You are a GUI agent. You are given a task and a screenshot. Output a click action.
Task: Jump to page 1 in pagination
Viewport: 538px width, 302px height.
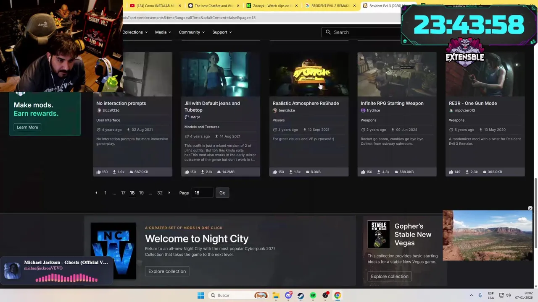(x=105, y=193)
